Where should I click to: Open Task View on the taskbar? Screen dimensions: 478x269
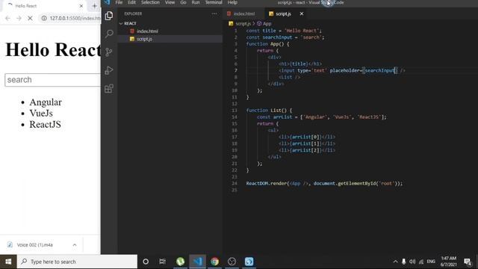pos(163,262)
